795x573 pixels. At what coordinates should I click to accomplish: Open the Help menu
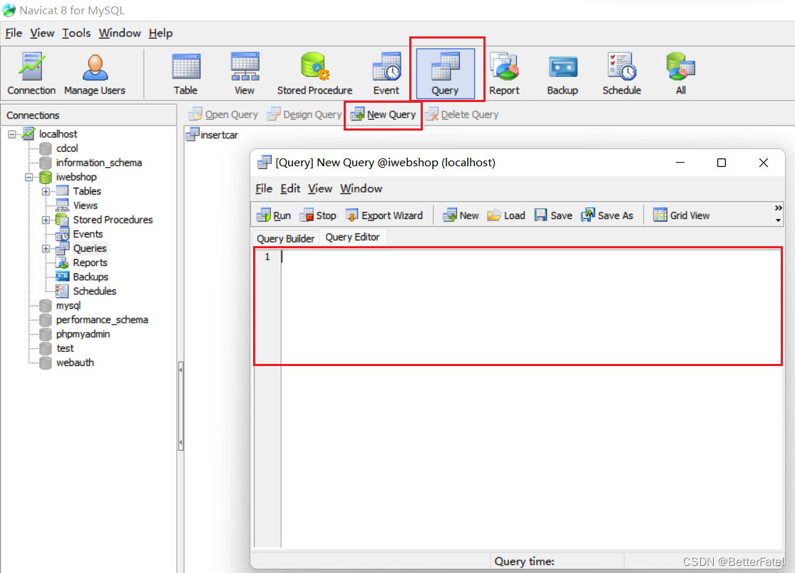pyautogui.click(x=160, y=33)
